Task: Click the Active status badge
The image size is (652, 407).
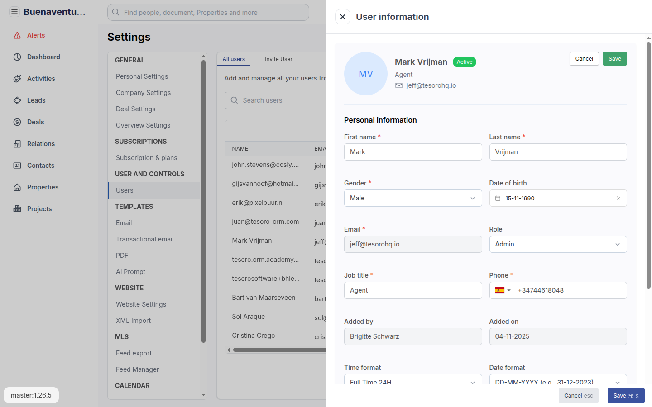Action: coord(465,62)
